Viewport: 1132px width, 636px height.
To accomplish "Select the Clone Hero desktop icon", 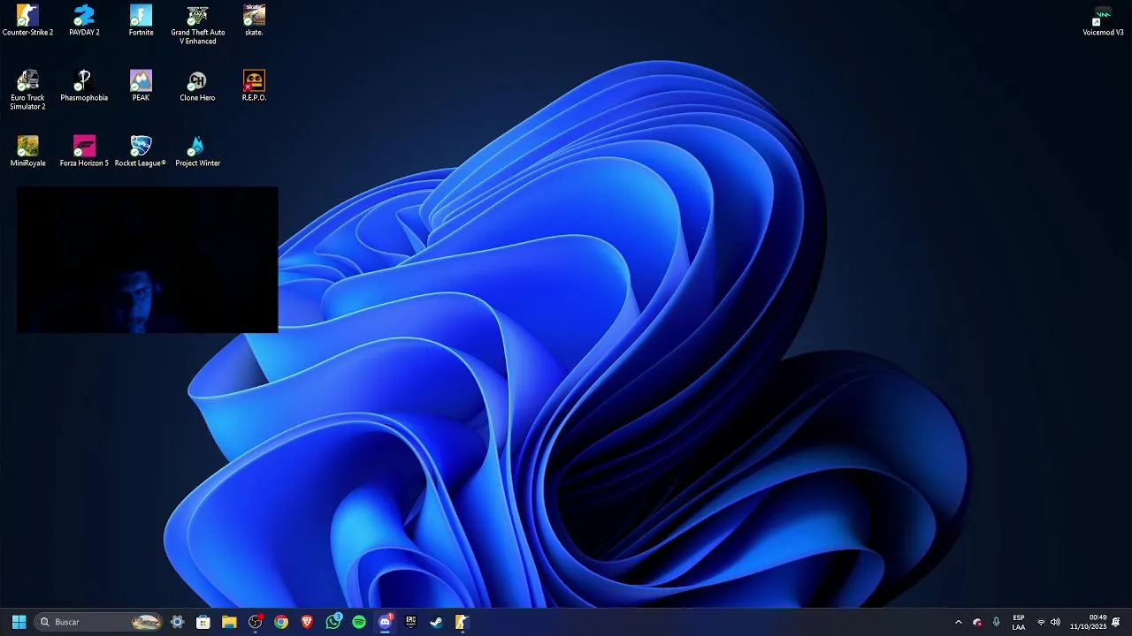I will [x=197, y=86].
